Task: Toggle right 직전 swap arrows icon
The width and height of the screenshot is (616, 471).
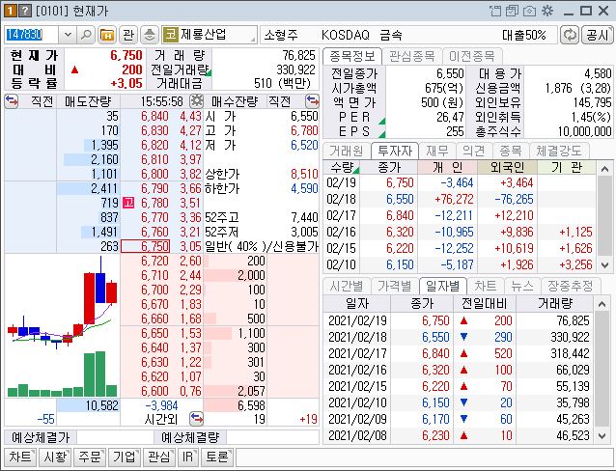Action: click(x=312, y=101)
